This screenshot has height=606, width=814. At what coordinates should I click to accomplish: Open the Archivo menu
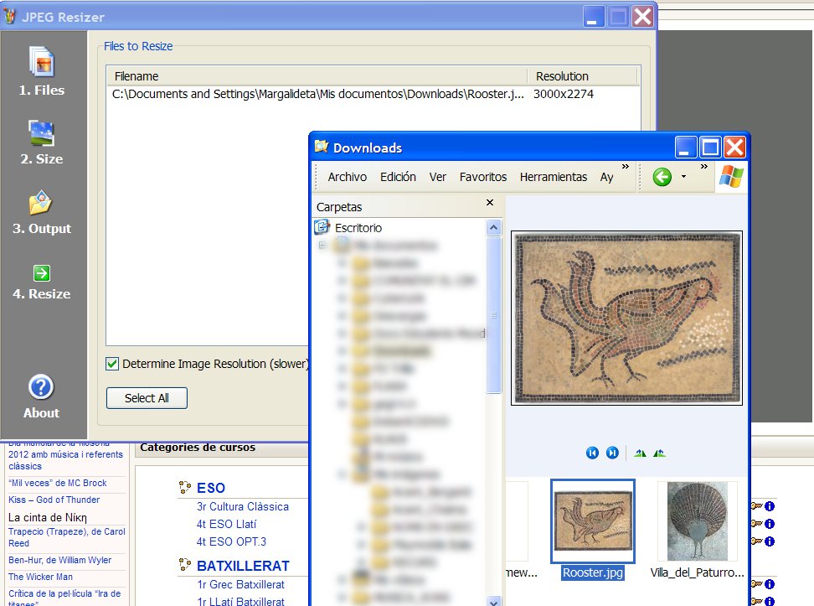pyautogui.click(x=347, y=177)
